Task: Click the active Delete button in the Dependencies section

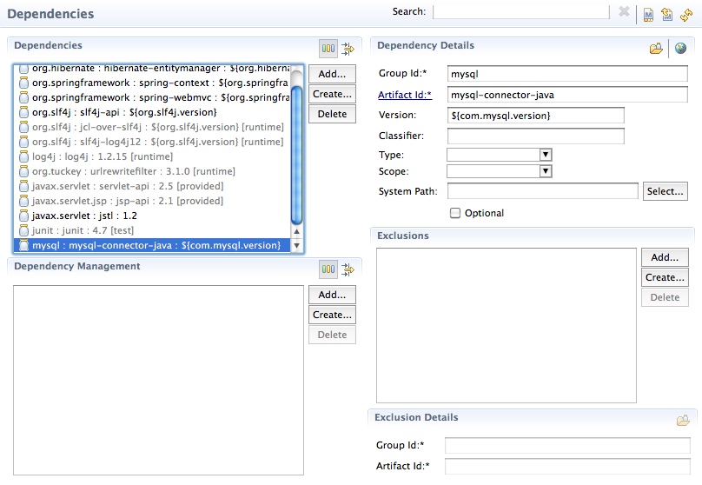Action: 332,114
